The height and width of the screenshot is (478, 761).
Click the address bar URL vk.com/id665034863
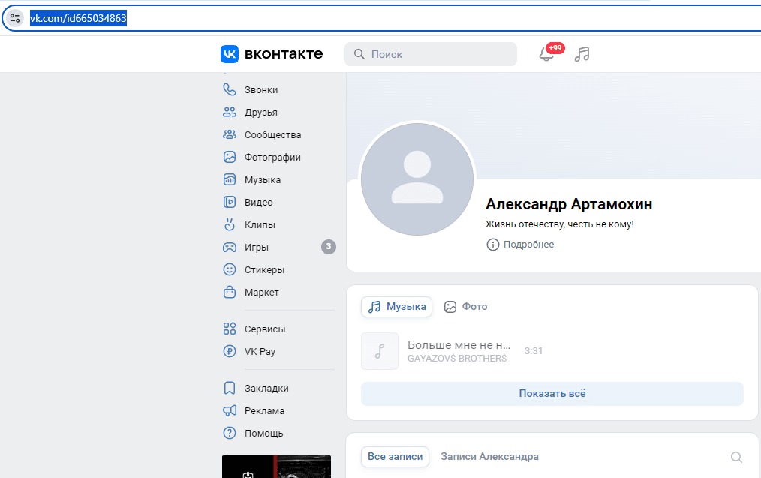[78, 19]
